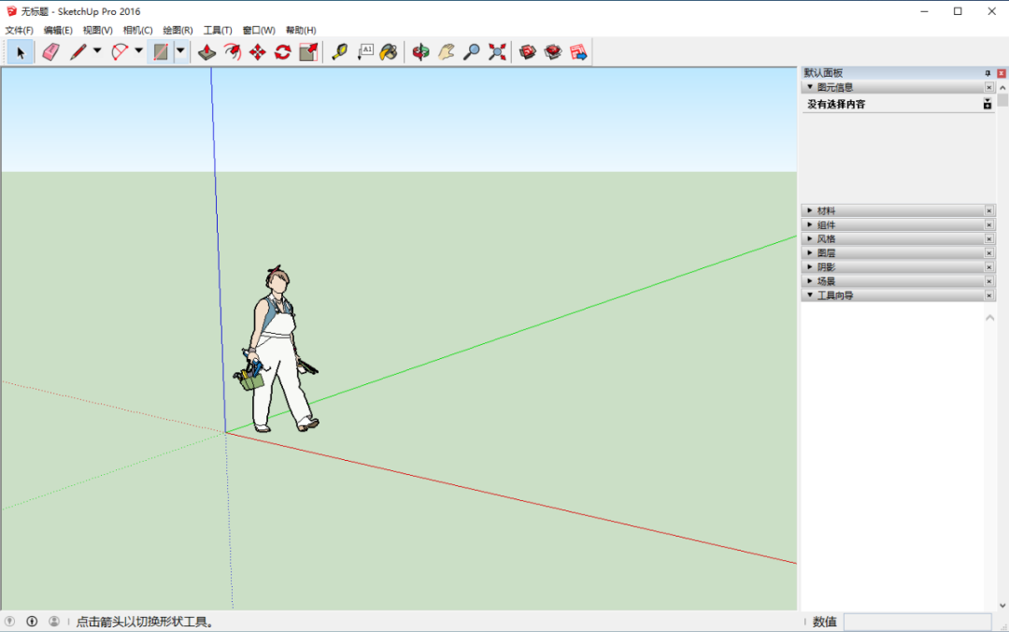This screenshot has height=632, width=1009.
Task: Activate the Push/Pull tool
Action: pos(206,52)
